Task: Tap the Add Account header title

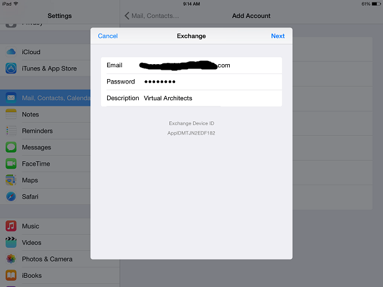Action: pos(251,16)
